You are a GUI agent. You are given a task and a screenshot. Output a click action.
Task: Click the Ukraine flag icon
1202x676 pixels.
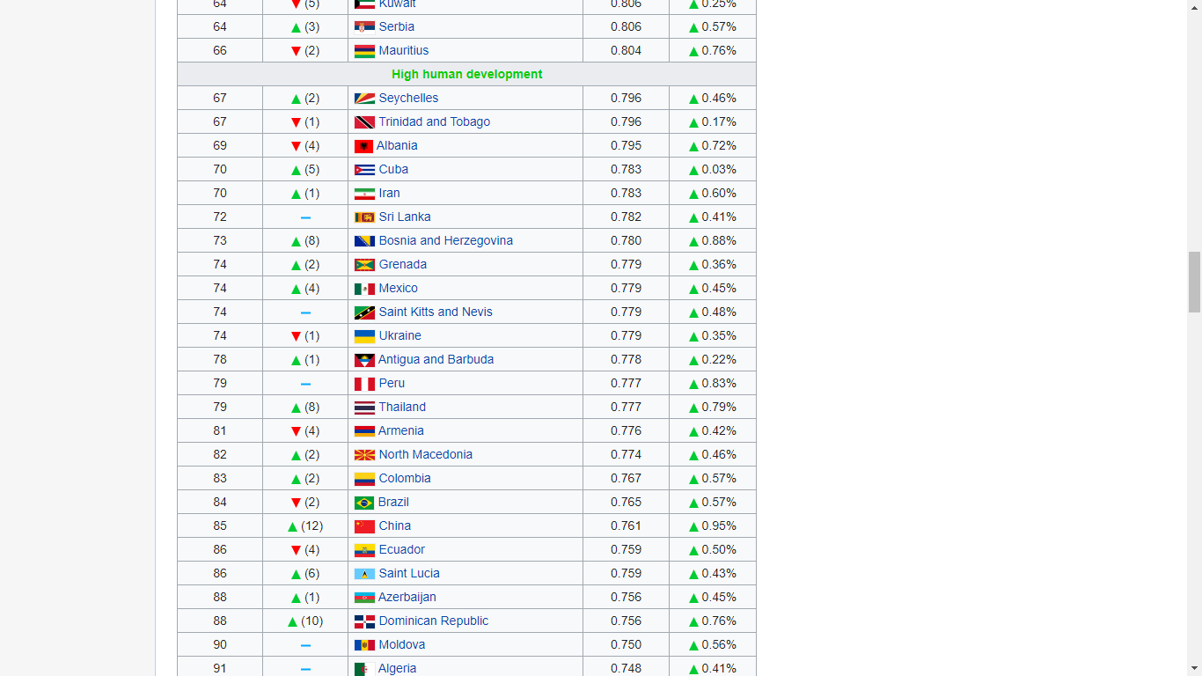(364, 336)
